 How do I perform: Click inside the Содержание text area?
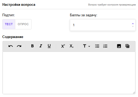point(69,73)
